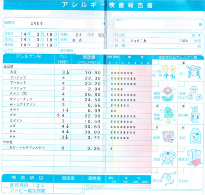Click the down arrow in 大豆 row
The height and width of the screenshot is (195, 205).
point(68,72)
